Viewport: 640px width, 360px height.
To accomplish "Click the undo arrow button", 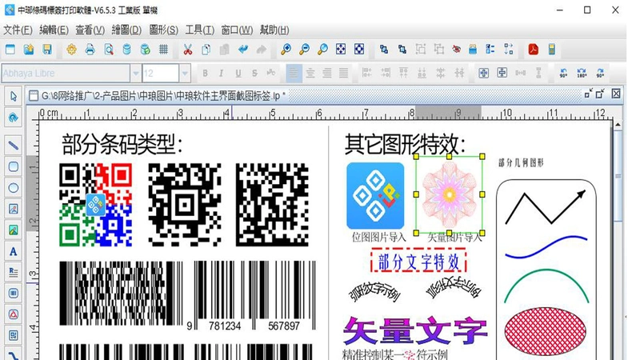I will pos(243,50).
